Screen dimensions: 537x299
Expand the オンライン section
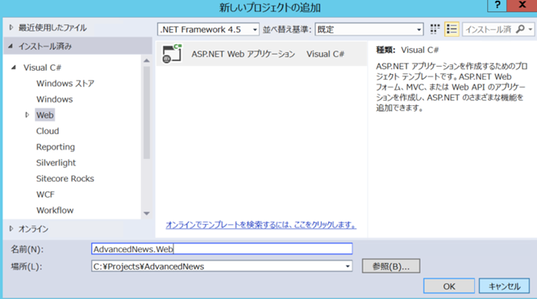[11, 229]
